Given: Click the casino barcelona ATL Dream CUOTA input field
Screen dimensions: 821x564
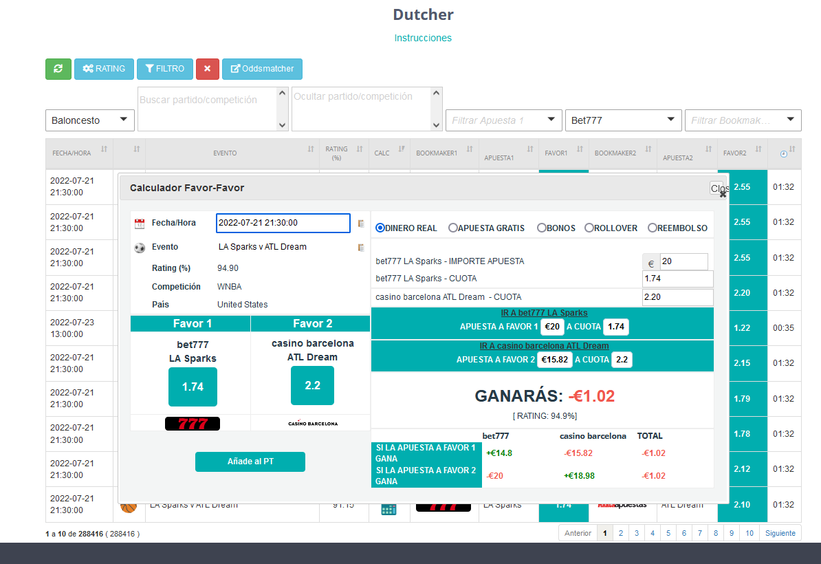Looking at the screenshot, I should click(677, 297).
